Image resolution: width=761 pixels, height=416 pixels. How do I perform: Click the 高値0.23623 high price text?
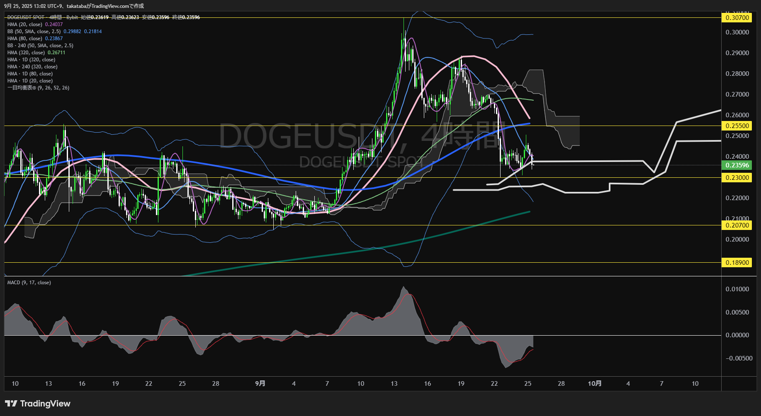click(x=125, y=17)
